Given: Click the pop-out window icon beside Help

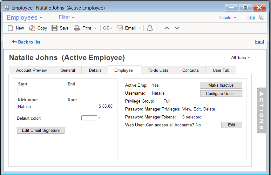Looking at the screenshot, I should pyautogui.click(x=262, y=17).
